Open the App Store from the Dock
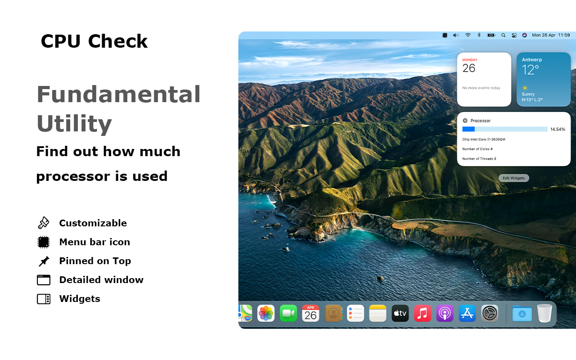Screen dimensions: 576x360 467,313
